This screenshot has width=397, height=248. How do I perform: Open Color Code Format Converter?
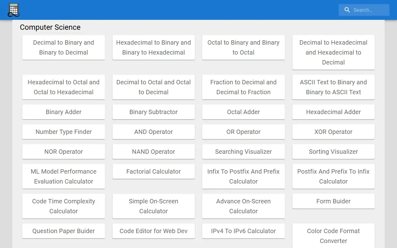333,236
